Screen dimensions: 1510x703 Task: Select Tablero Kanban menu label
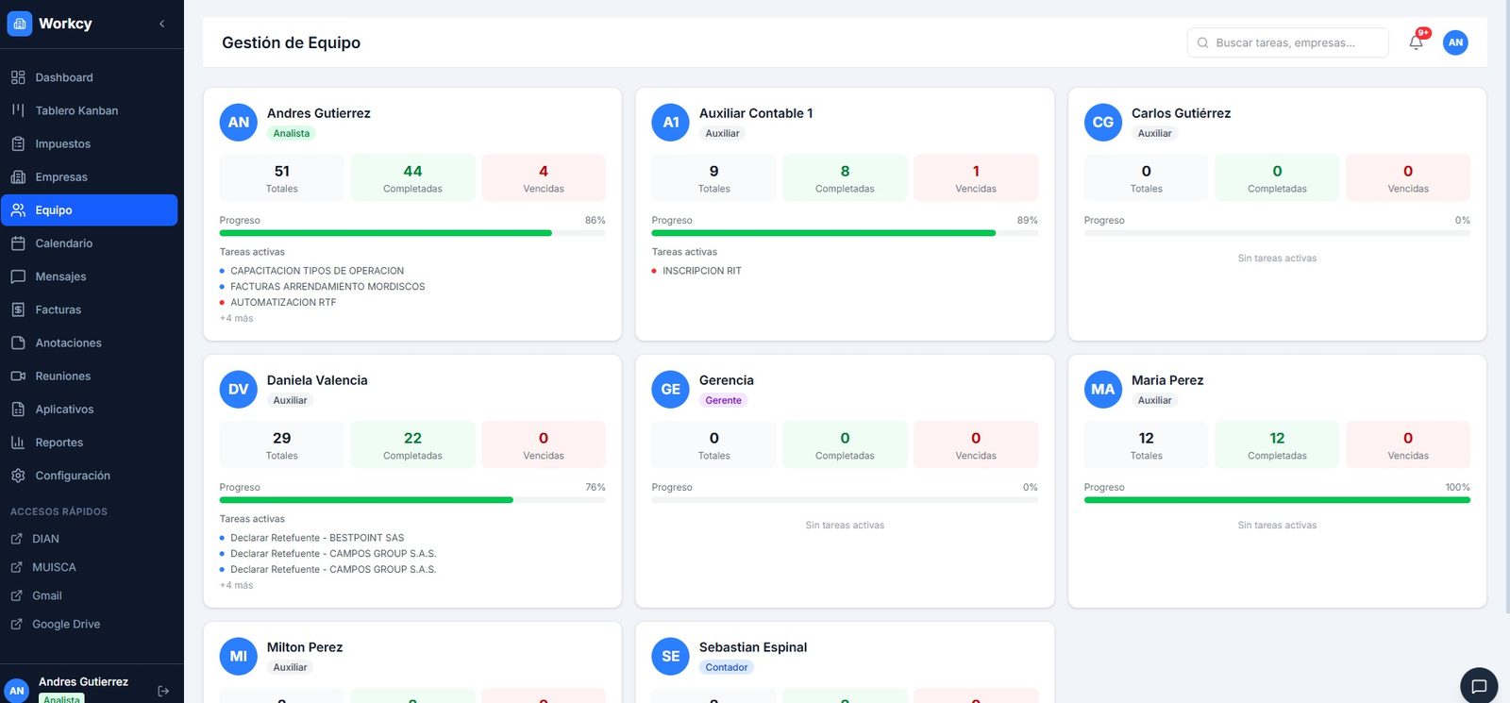[76, 110]
